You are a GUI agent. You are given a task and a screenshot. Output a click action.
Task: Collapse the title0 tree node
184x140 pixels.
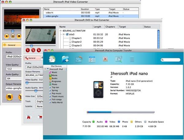[63, 34]
